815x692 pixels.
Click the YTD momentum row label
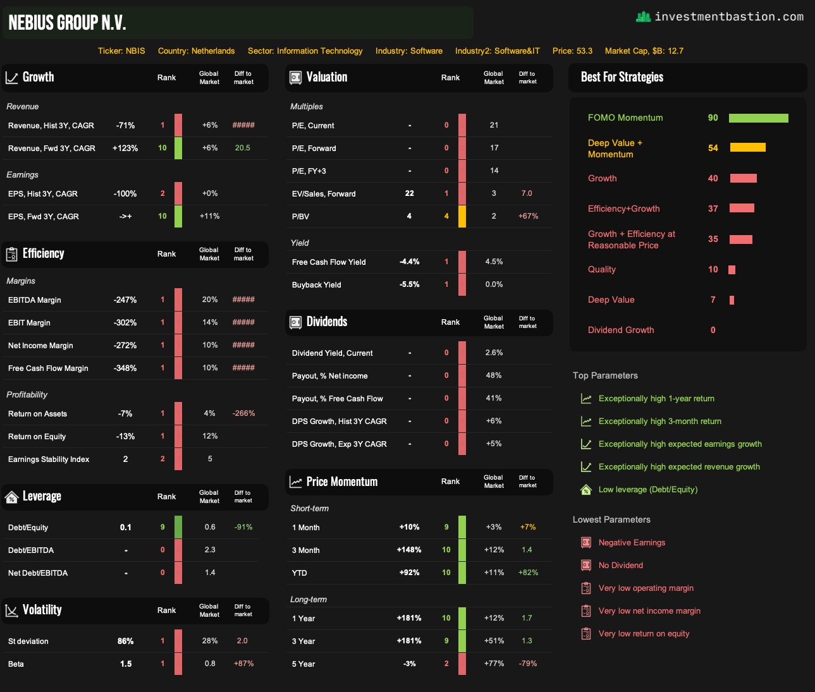point(300,573)
